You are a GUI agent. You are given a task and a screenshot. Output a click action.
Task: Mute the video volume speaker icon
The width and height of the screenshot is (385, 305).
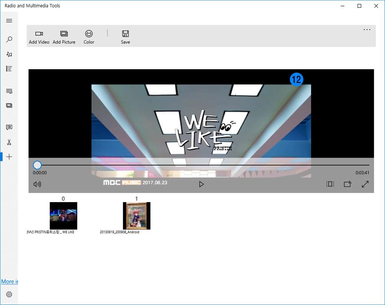[37, 184]
